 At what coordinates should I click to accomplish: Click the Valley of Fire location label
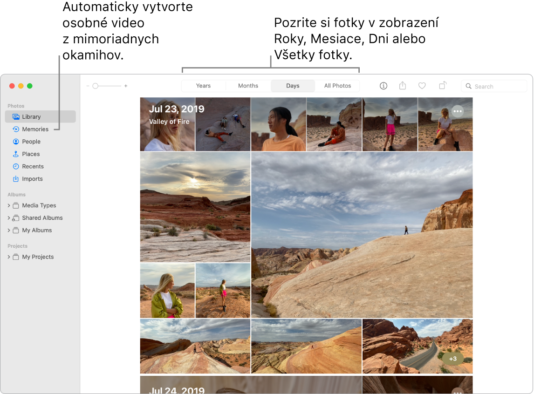pyautogui.click(x=169, y=122)
